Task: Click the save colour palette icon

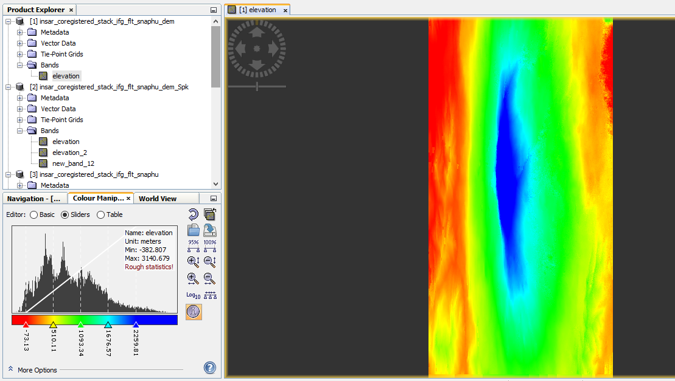Action: [210, 230]
